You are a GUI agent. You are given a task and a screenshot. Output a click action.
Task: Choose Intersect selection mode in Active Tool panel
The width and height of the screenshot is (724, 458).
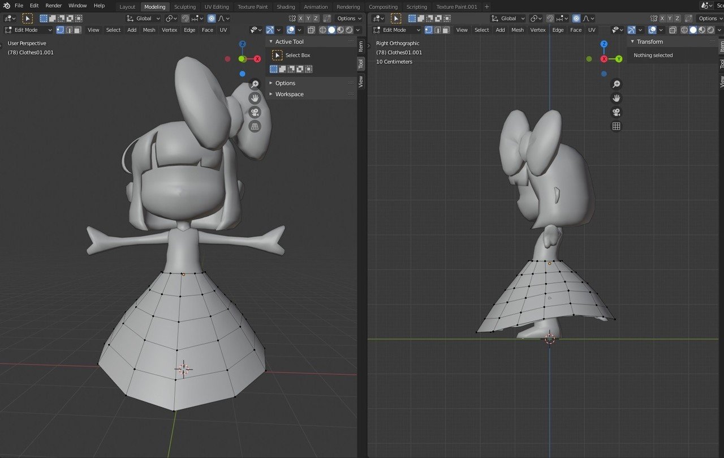coord(308,69)
